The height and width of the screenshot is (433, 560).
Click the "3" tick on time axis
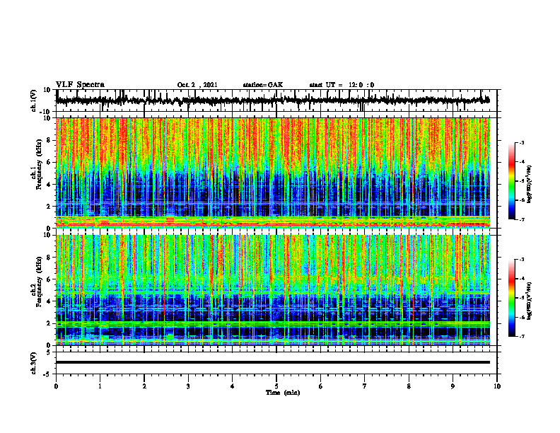pyautogui.click(x=188, y=386)
